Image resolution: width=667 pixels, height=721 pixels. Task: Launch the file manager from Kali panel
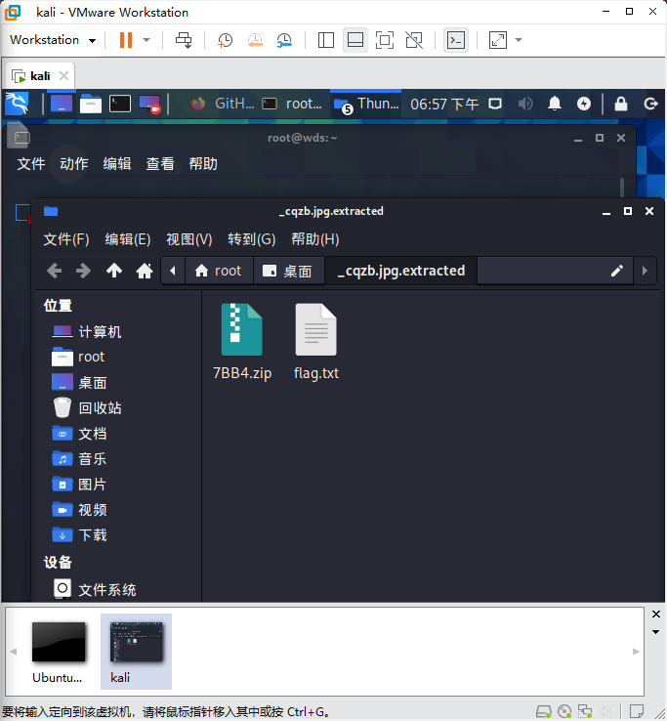(91, 104)
